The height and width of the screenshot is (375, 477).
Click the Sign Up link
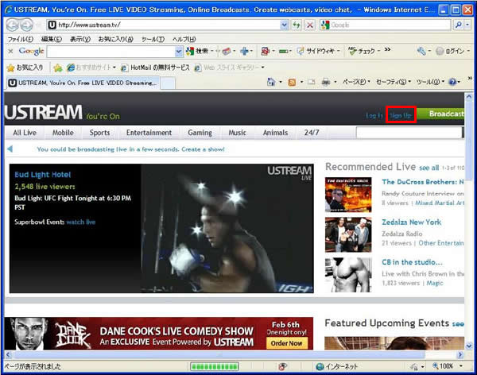tap(401, 115)
